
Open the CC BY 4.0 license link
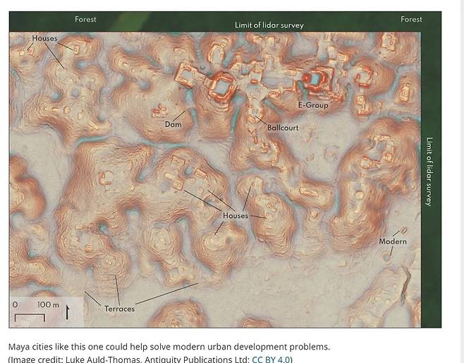[x=271, y=359]
